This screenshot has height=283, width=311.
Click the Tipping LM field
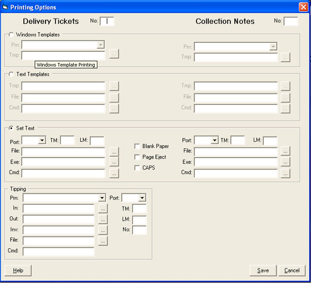pos(140,220)
